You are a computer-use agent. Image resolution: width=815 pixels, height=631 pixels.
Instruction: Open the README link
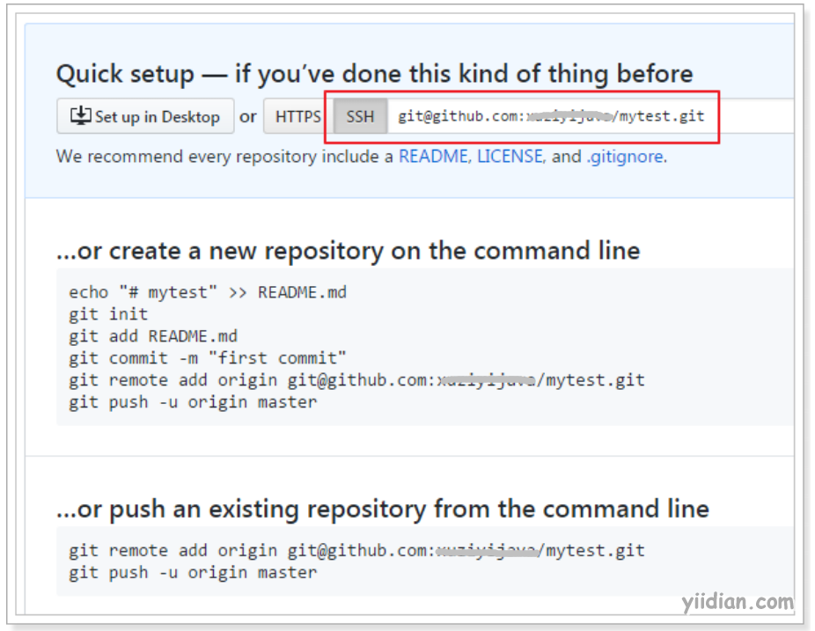(433, 157)
